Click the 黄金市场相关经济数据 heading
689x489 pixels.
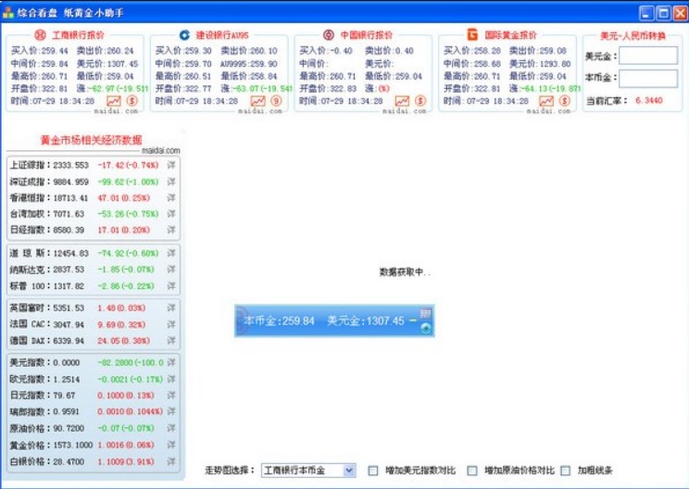[92, 140]
